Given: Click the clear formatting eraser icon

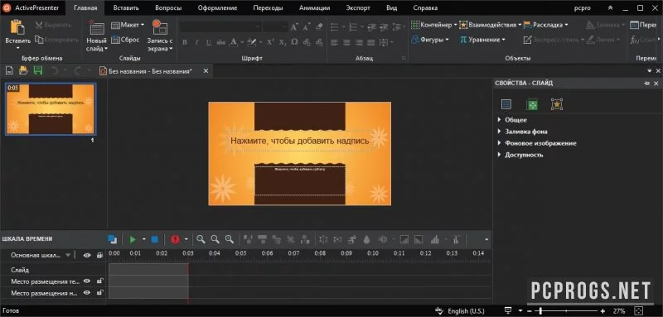Looking at the screenshot, I should click(x=319, y=27).
